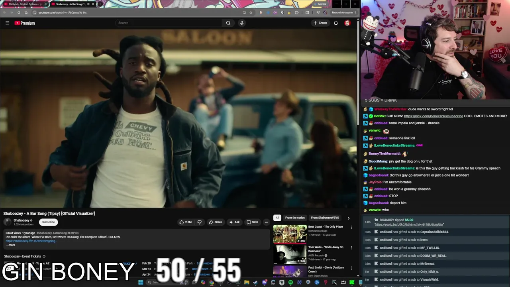The width and height of the screenshot is (510, 287).
Task: Open Discord from the taskbar
Action: (x=264, y=282)
